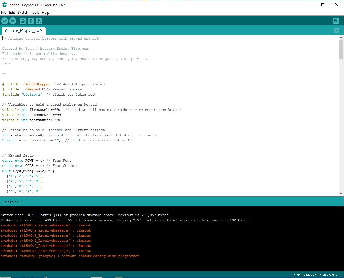
Task: Open the tab list dropdown arrow
Action: (336, 30)
